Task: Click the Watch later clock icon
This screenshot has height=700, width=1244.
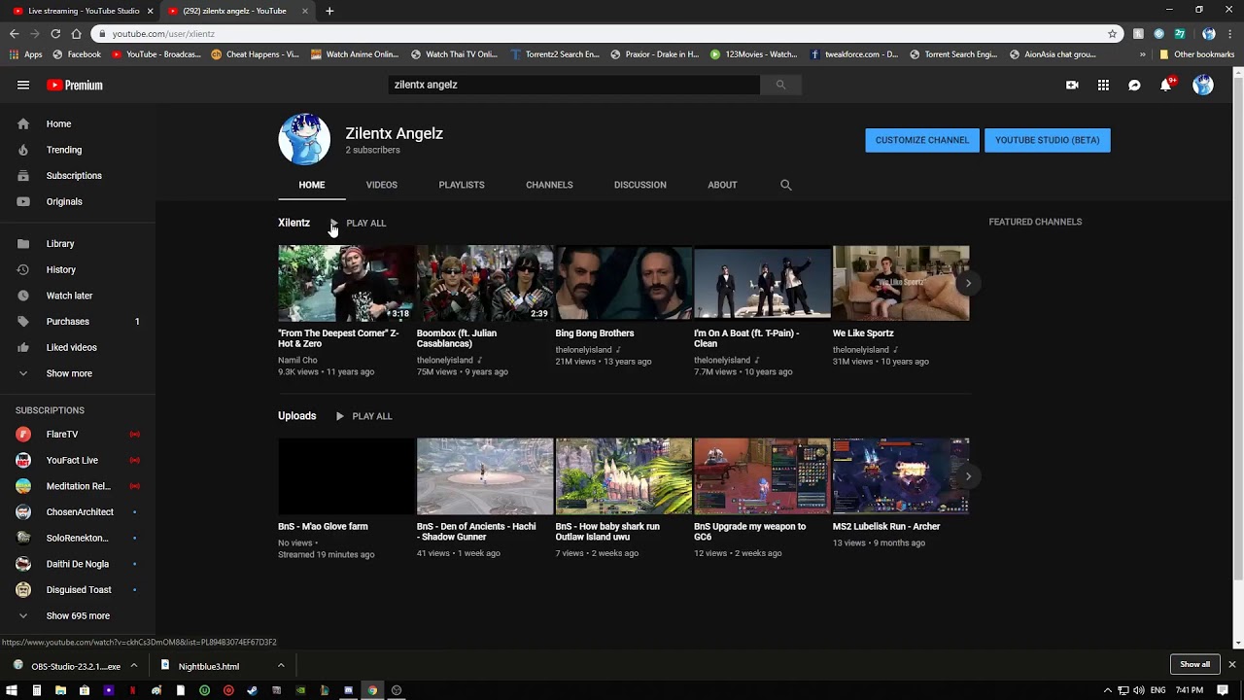Action: (23, 296)
